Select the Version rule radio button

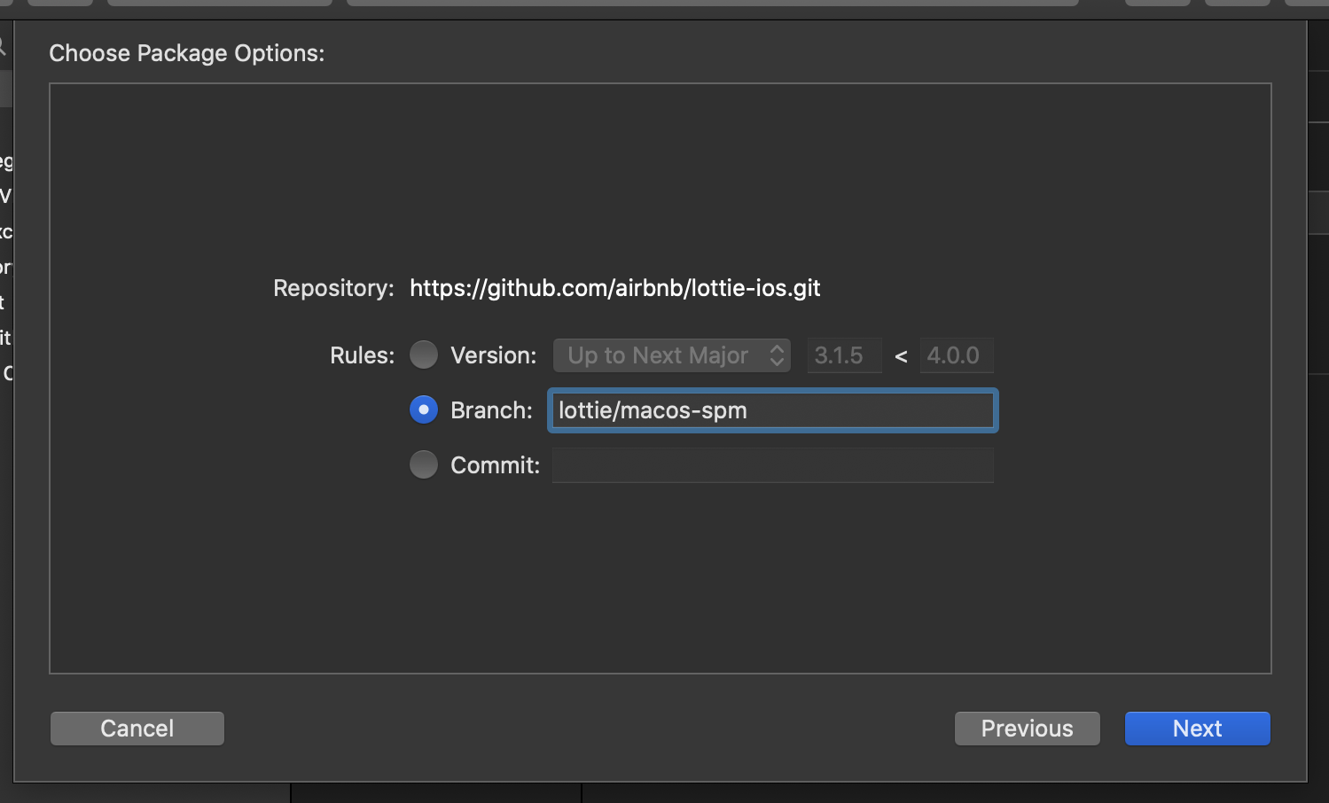click(x=424, y=355)
